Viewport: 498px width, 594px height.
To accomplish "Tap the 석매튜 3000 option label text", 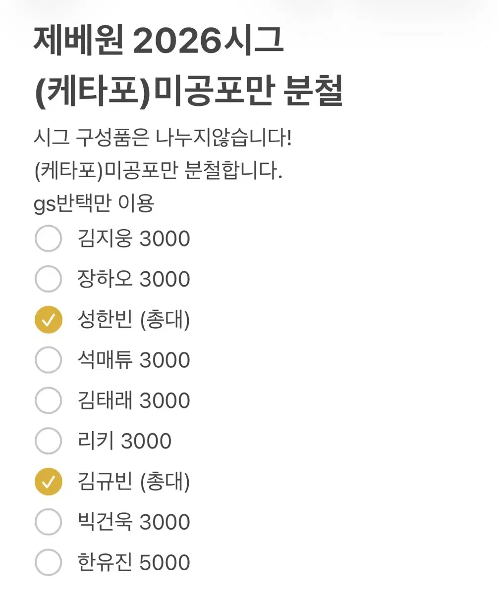I will (x=134, y=360).
